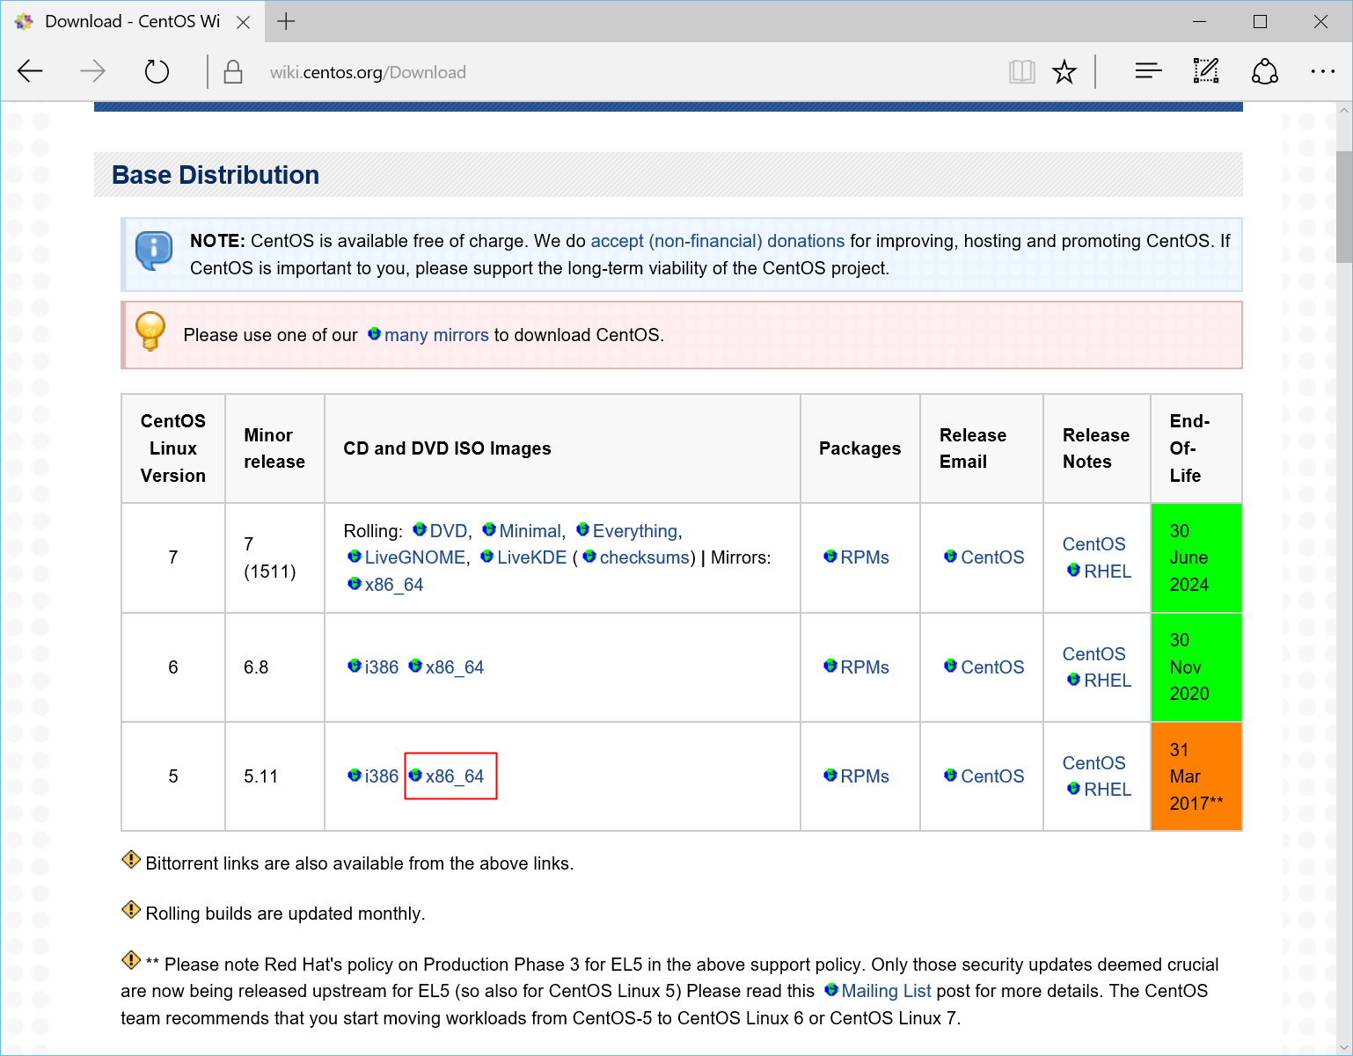
Task: Click the 31 Mar 2017** end-of-life cell
Action: tap(1196, 776)
